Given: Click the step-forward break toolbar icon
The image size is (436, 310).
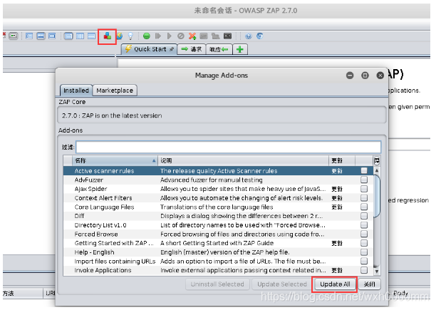Looking at the screenshot, I should [x=158, y=36].
